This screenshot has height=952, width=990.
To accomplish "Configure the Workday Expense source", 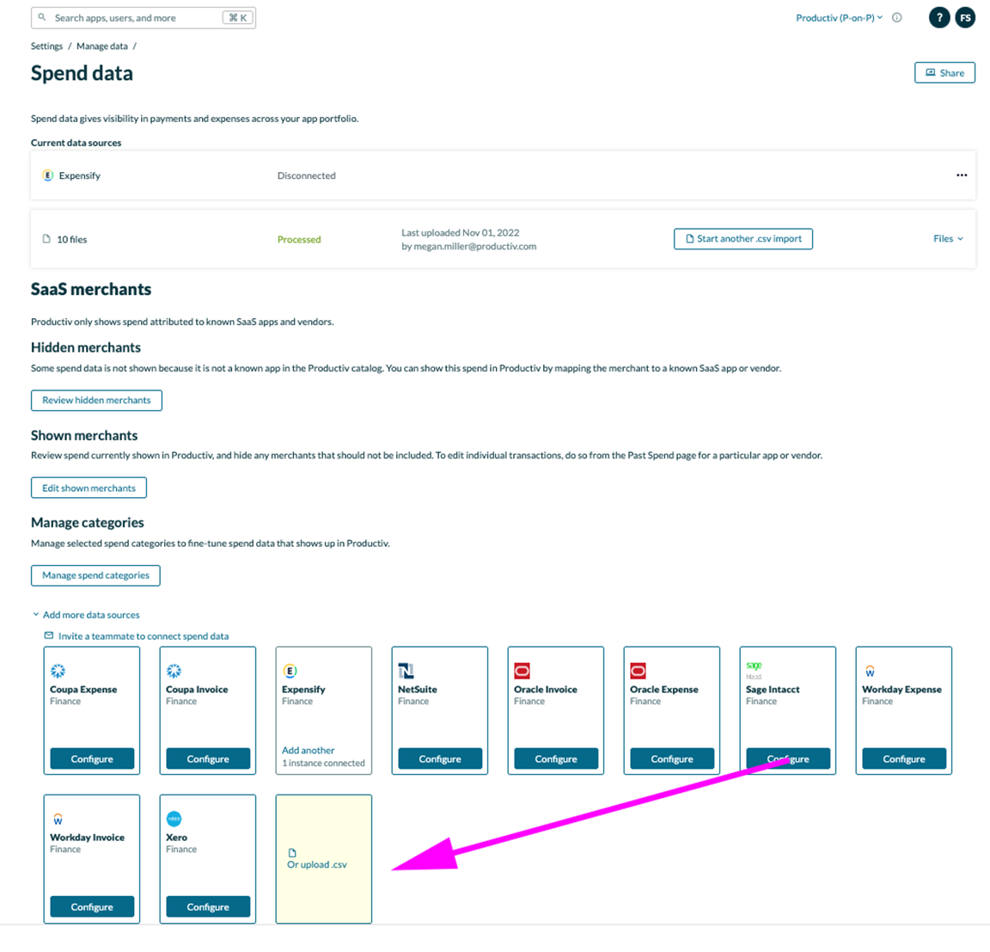I will pyautogui.click(x=903, y=759).
